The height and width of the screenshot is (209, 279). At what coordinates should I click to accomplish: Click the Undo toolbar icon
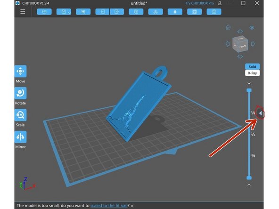102,12
